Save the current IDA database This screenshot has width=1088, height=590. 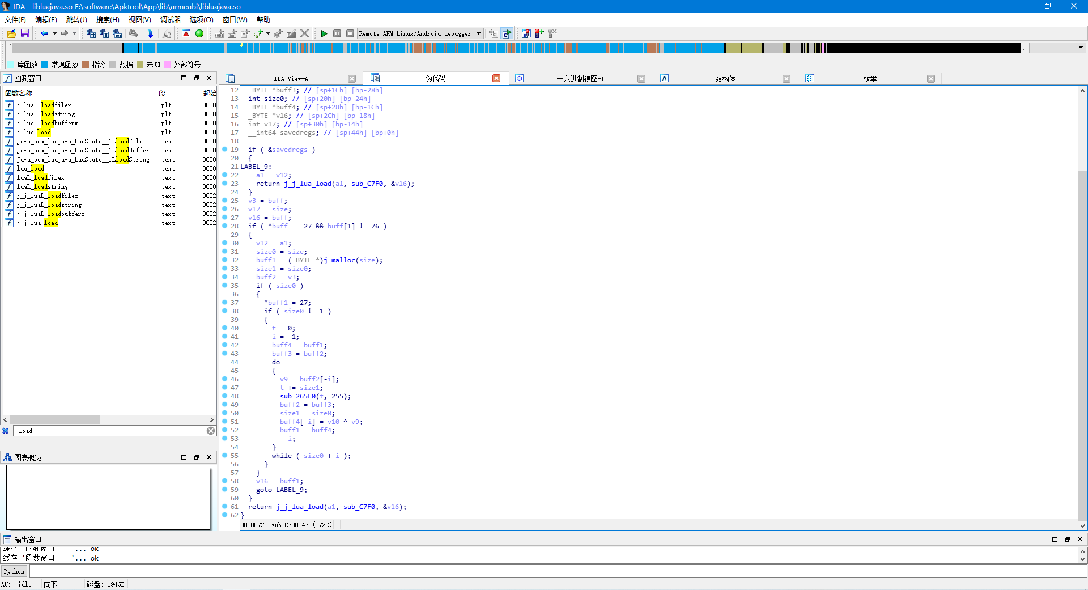[25, 33]
